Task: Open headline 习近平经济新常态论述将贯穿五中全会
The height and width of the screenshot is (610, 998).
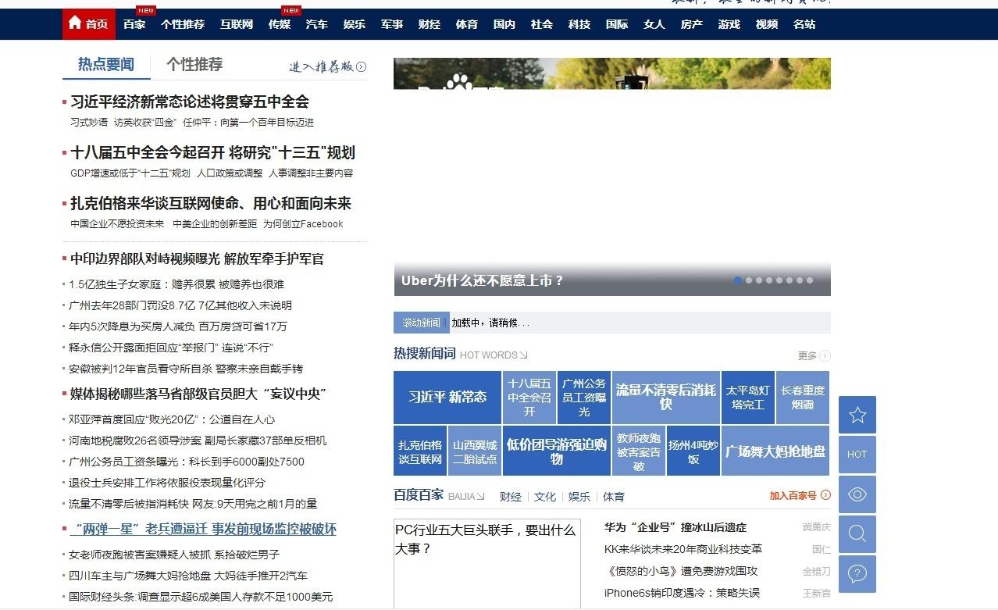Action: pos(190,102)
